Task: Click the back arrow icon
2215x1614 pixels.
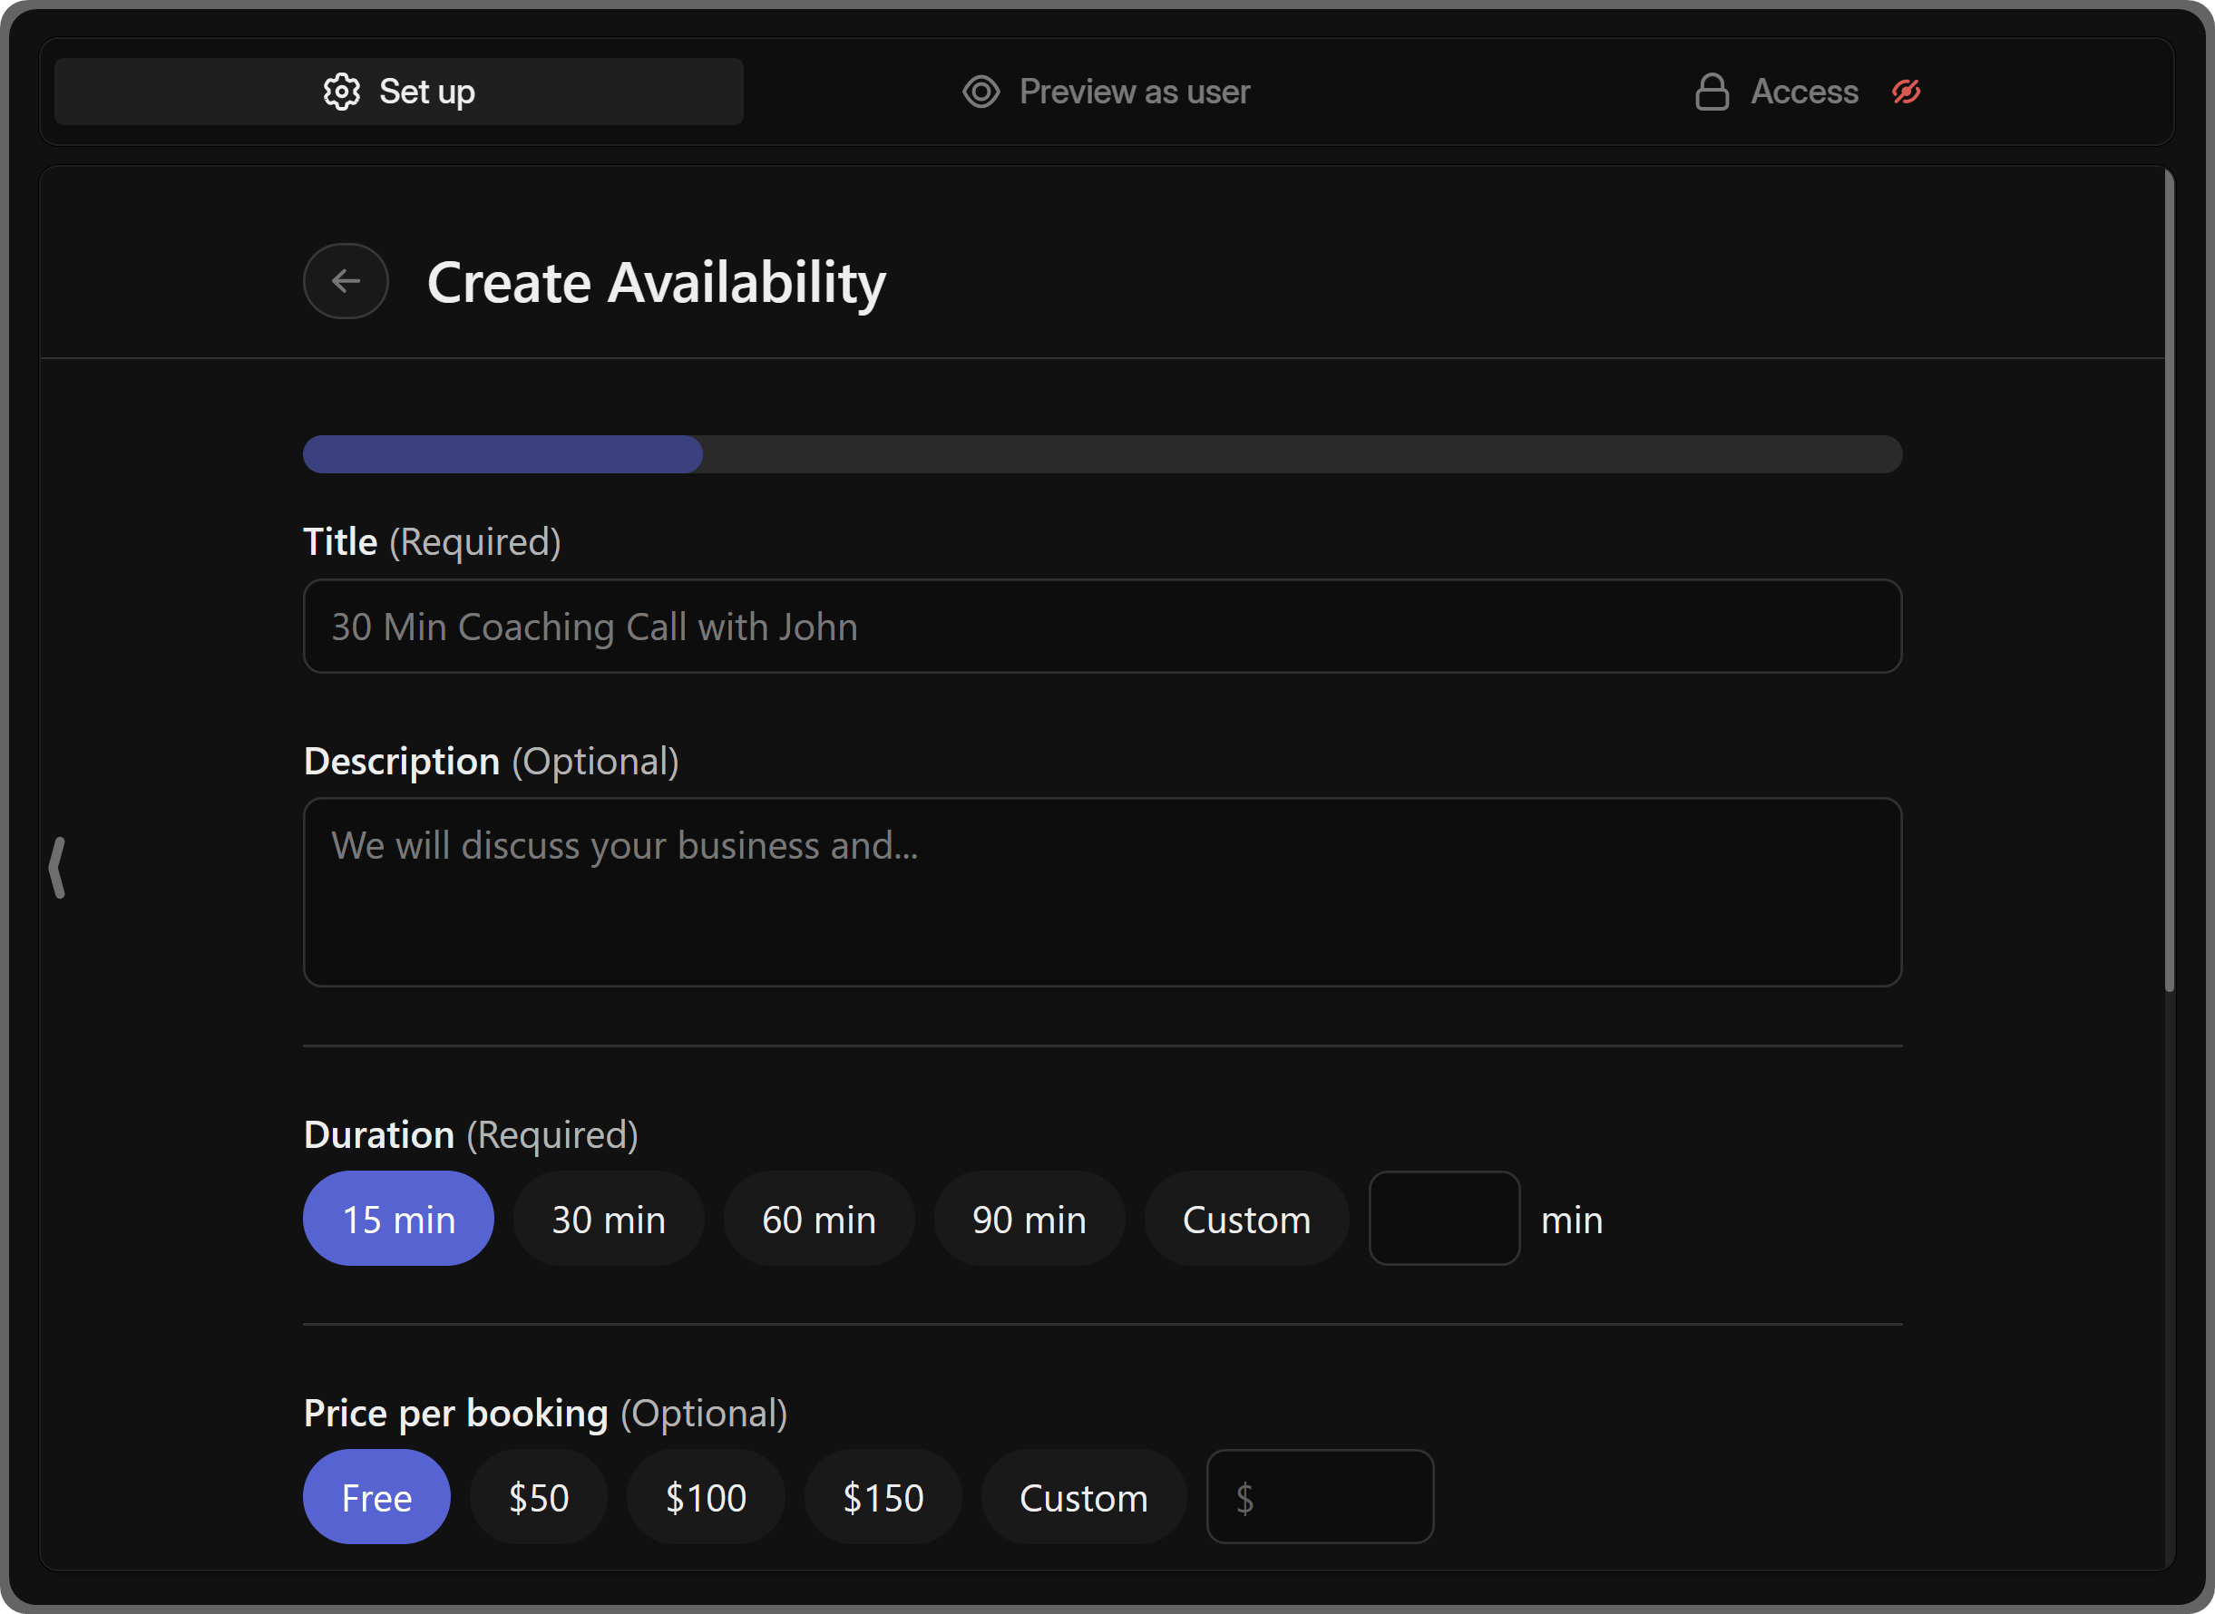Action: point(347,280)
